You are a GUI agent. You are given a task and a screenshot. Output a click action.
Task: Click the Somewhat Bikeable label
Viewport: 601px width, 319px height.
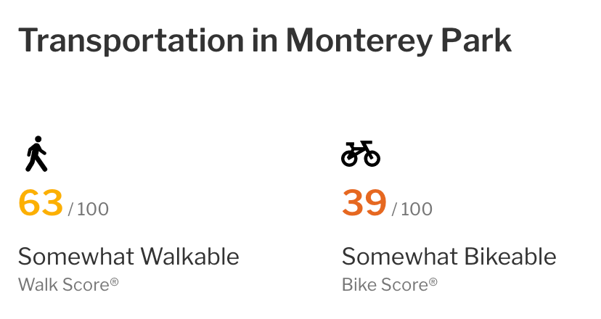click(449, 256)
